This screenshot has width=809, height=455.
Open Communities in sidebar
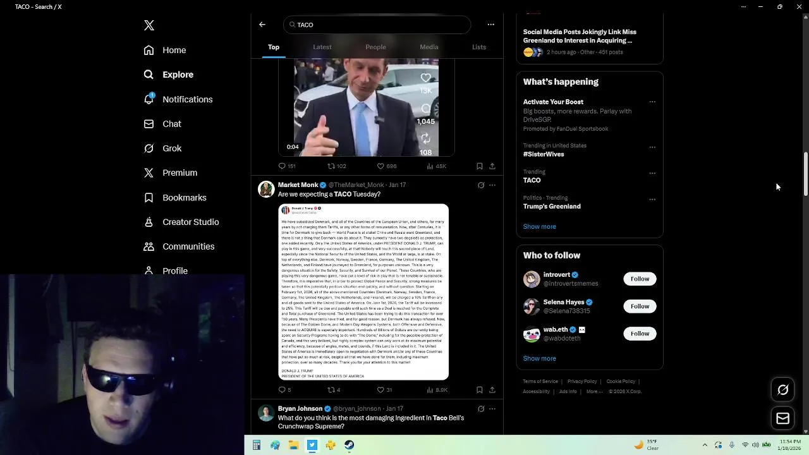click(179, 246)
